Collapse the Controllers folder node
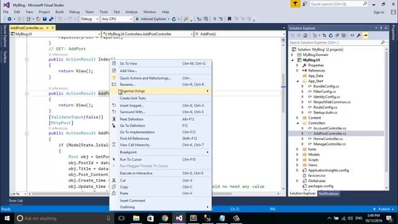The width and height of the screenshot is (398, 224). pos(297,123)
